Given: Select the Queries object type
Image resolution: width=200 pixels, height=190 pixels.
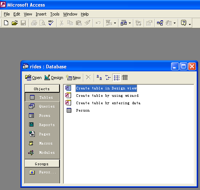Looking at the screenshot, I should point(42,106).
